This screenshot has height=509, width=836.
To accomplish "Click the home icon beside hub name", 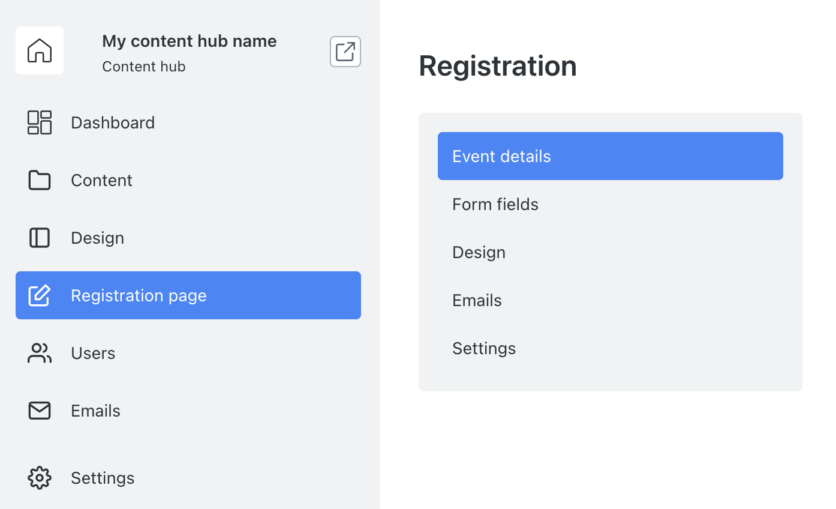I will [x=40, y=50].
